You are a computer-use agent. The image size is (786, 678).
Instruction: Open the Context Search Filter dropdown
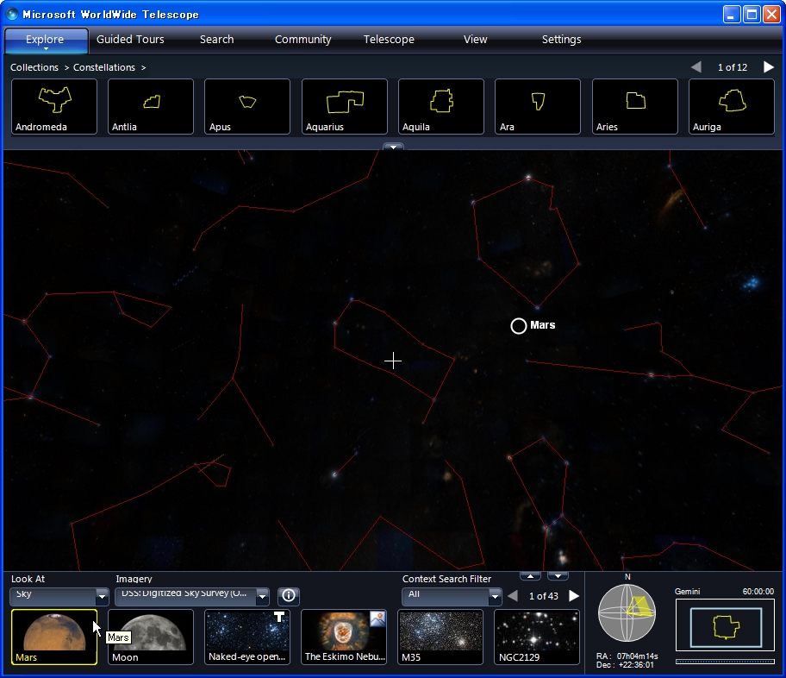click(x=452, y=596)
